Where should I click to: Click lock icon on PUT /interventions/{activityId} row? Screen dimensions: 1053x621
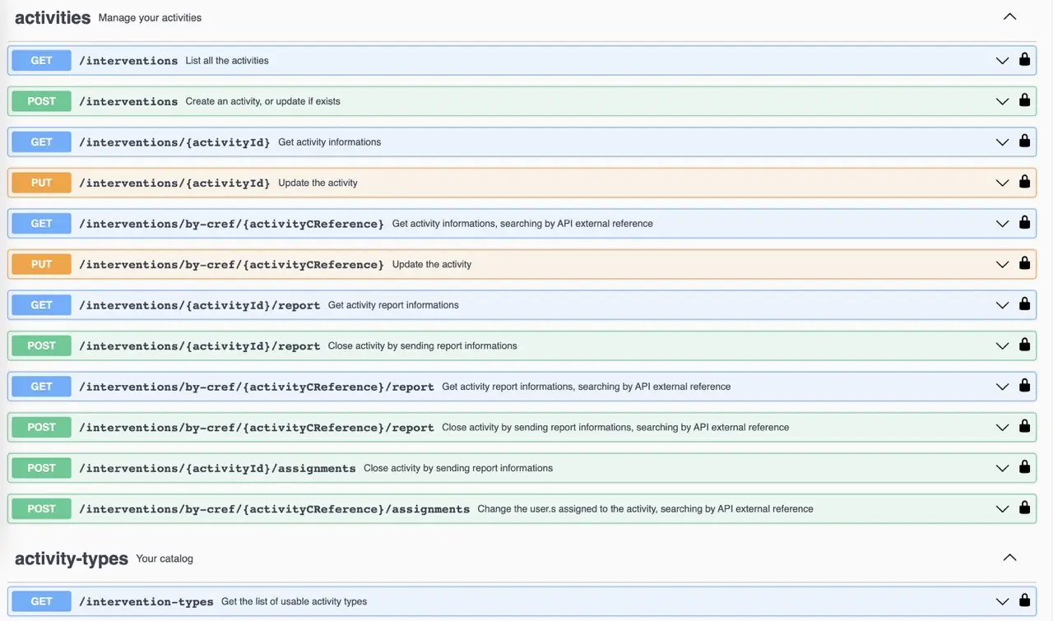(x=1024, y=182)
